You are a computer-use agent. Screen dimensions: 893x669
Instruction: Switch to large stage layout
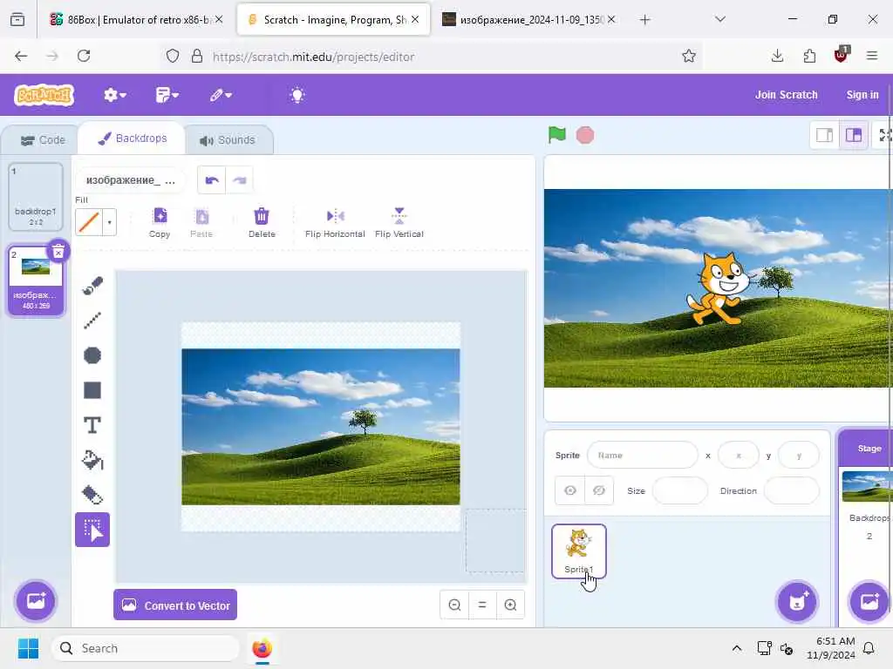(x=854, y=135)
